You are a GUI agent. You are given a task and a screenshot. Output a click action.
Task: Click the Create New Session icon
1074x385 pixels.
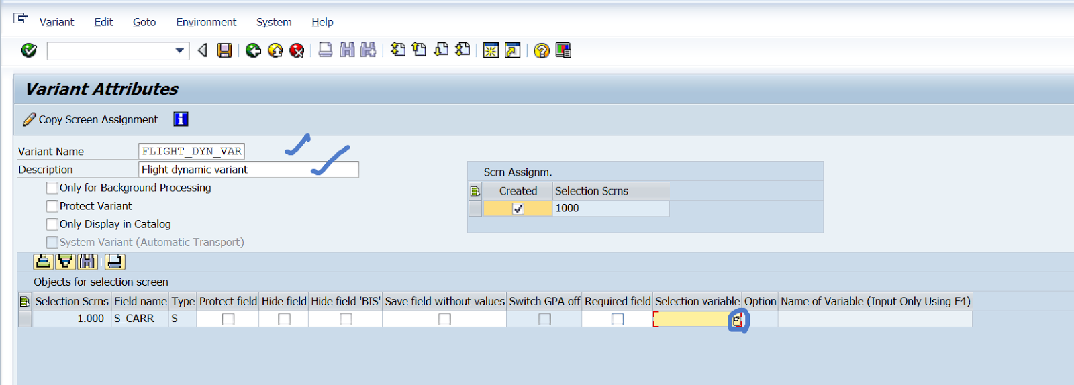pos(491,50)
